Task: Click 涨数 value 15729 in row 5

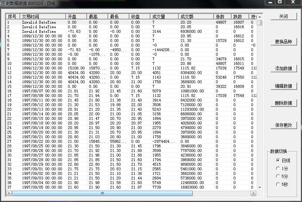Action: [x=221, y=41]
